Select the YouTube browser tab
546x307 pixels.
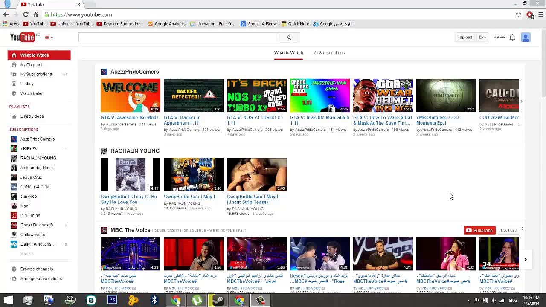[51, 4]
